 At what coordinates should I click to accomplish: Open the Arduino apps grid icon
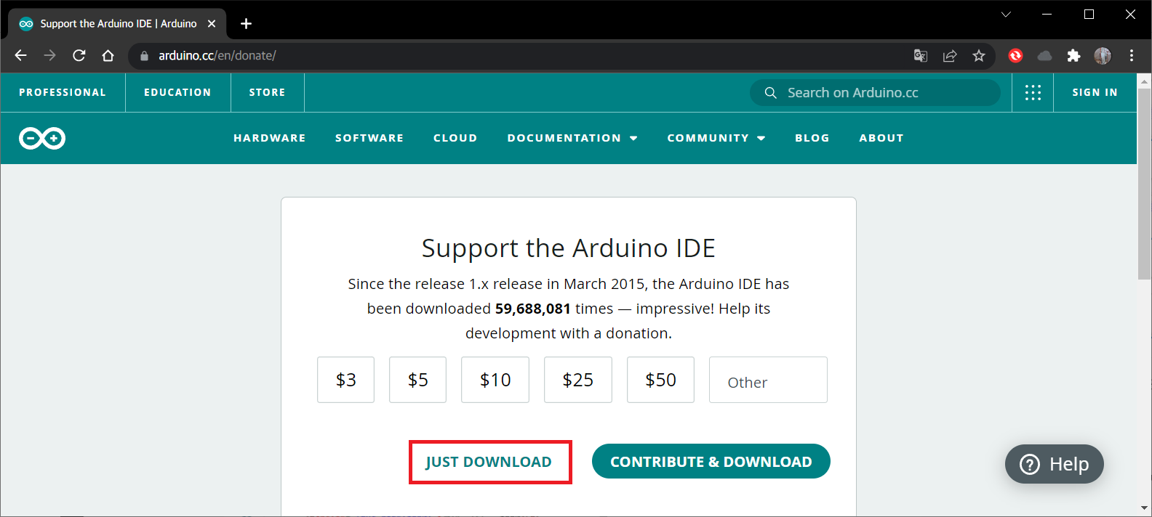1033,92
